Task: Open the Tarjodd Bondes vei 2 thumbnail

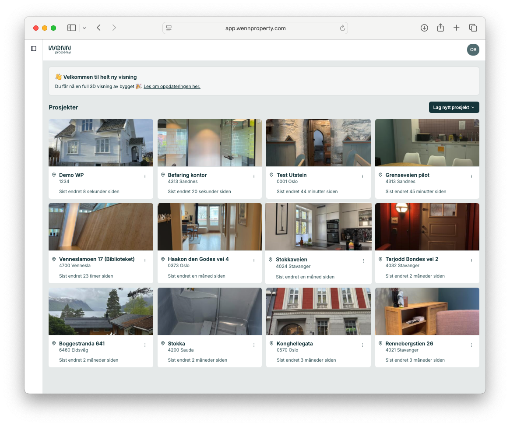Action: pos(427,227)
